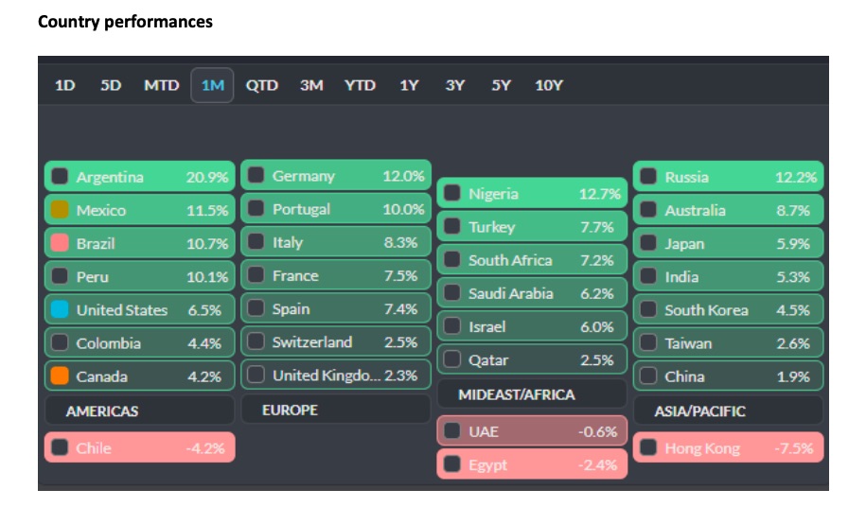Click the Saudi Arabia country name
866x507 pixels.
(x=511, y=293)
